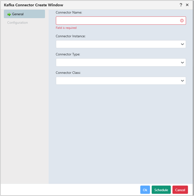Cancel the connector creation

[180, 190]
